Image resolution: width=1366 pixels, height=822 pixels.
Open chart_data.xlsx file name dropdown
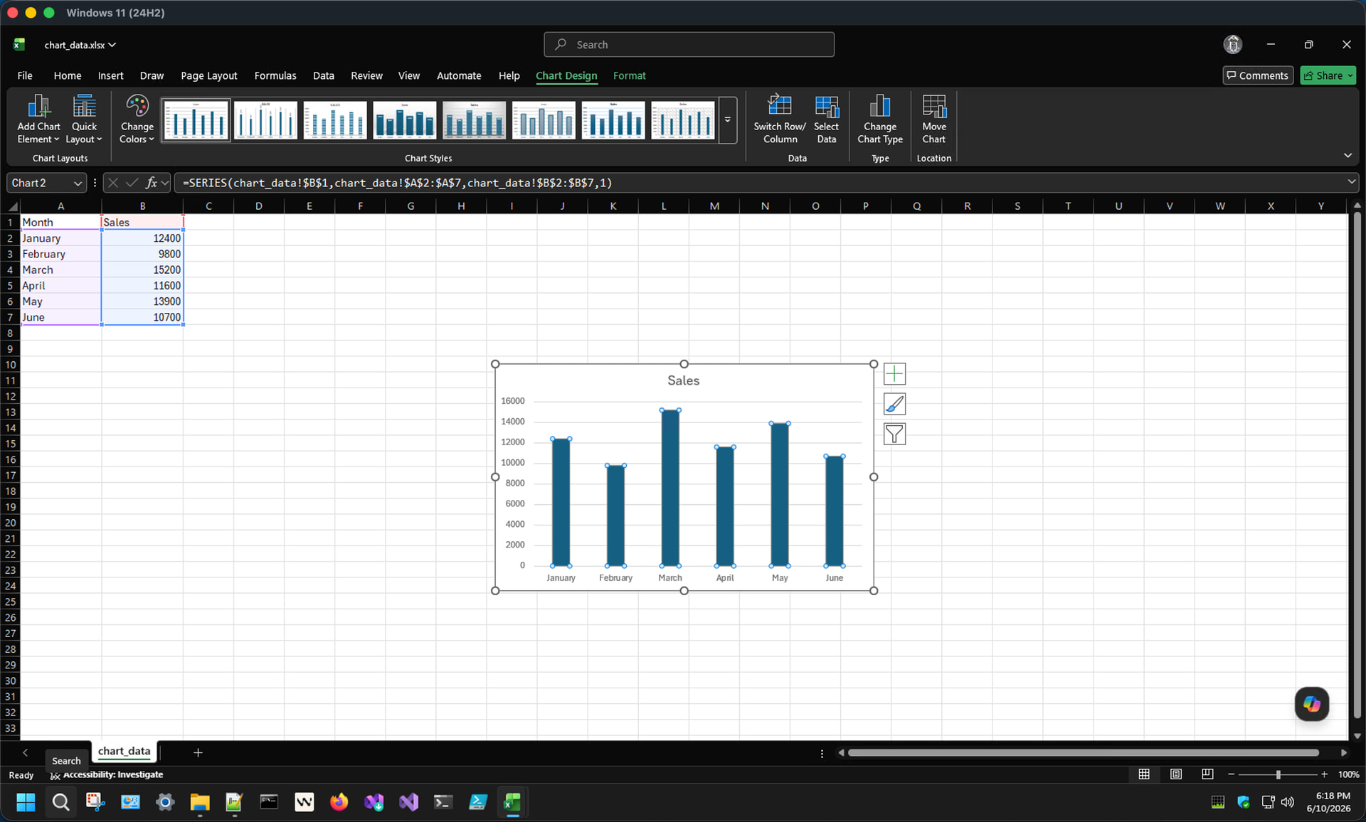pos(80,45)
